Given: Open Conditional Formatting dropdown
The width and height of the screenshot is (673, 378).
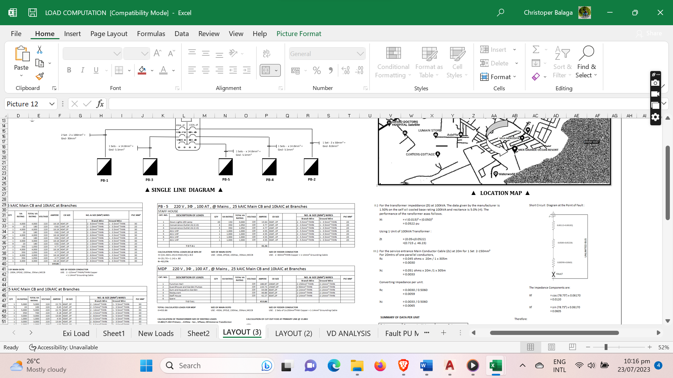Looking at the screenshot, I should click(x=393, y=62).
